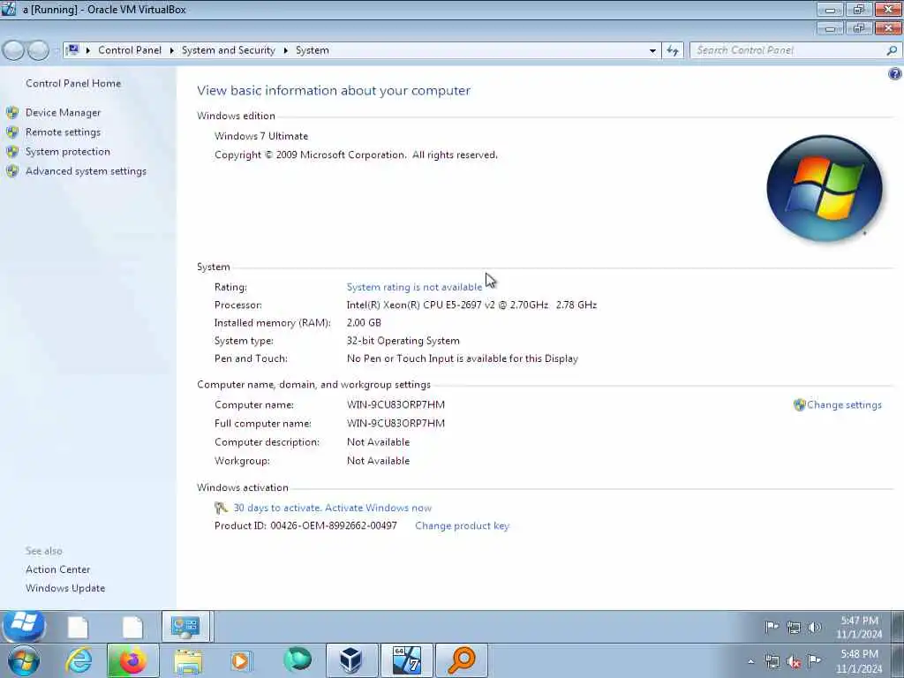Viewport: 904px width, 678px height.
Task: Click the computer icon in the address bar
Action: tap(72, 50)
